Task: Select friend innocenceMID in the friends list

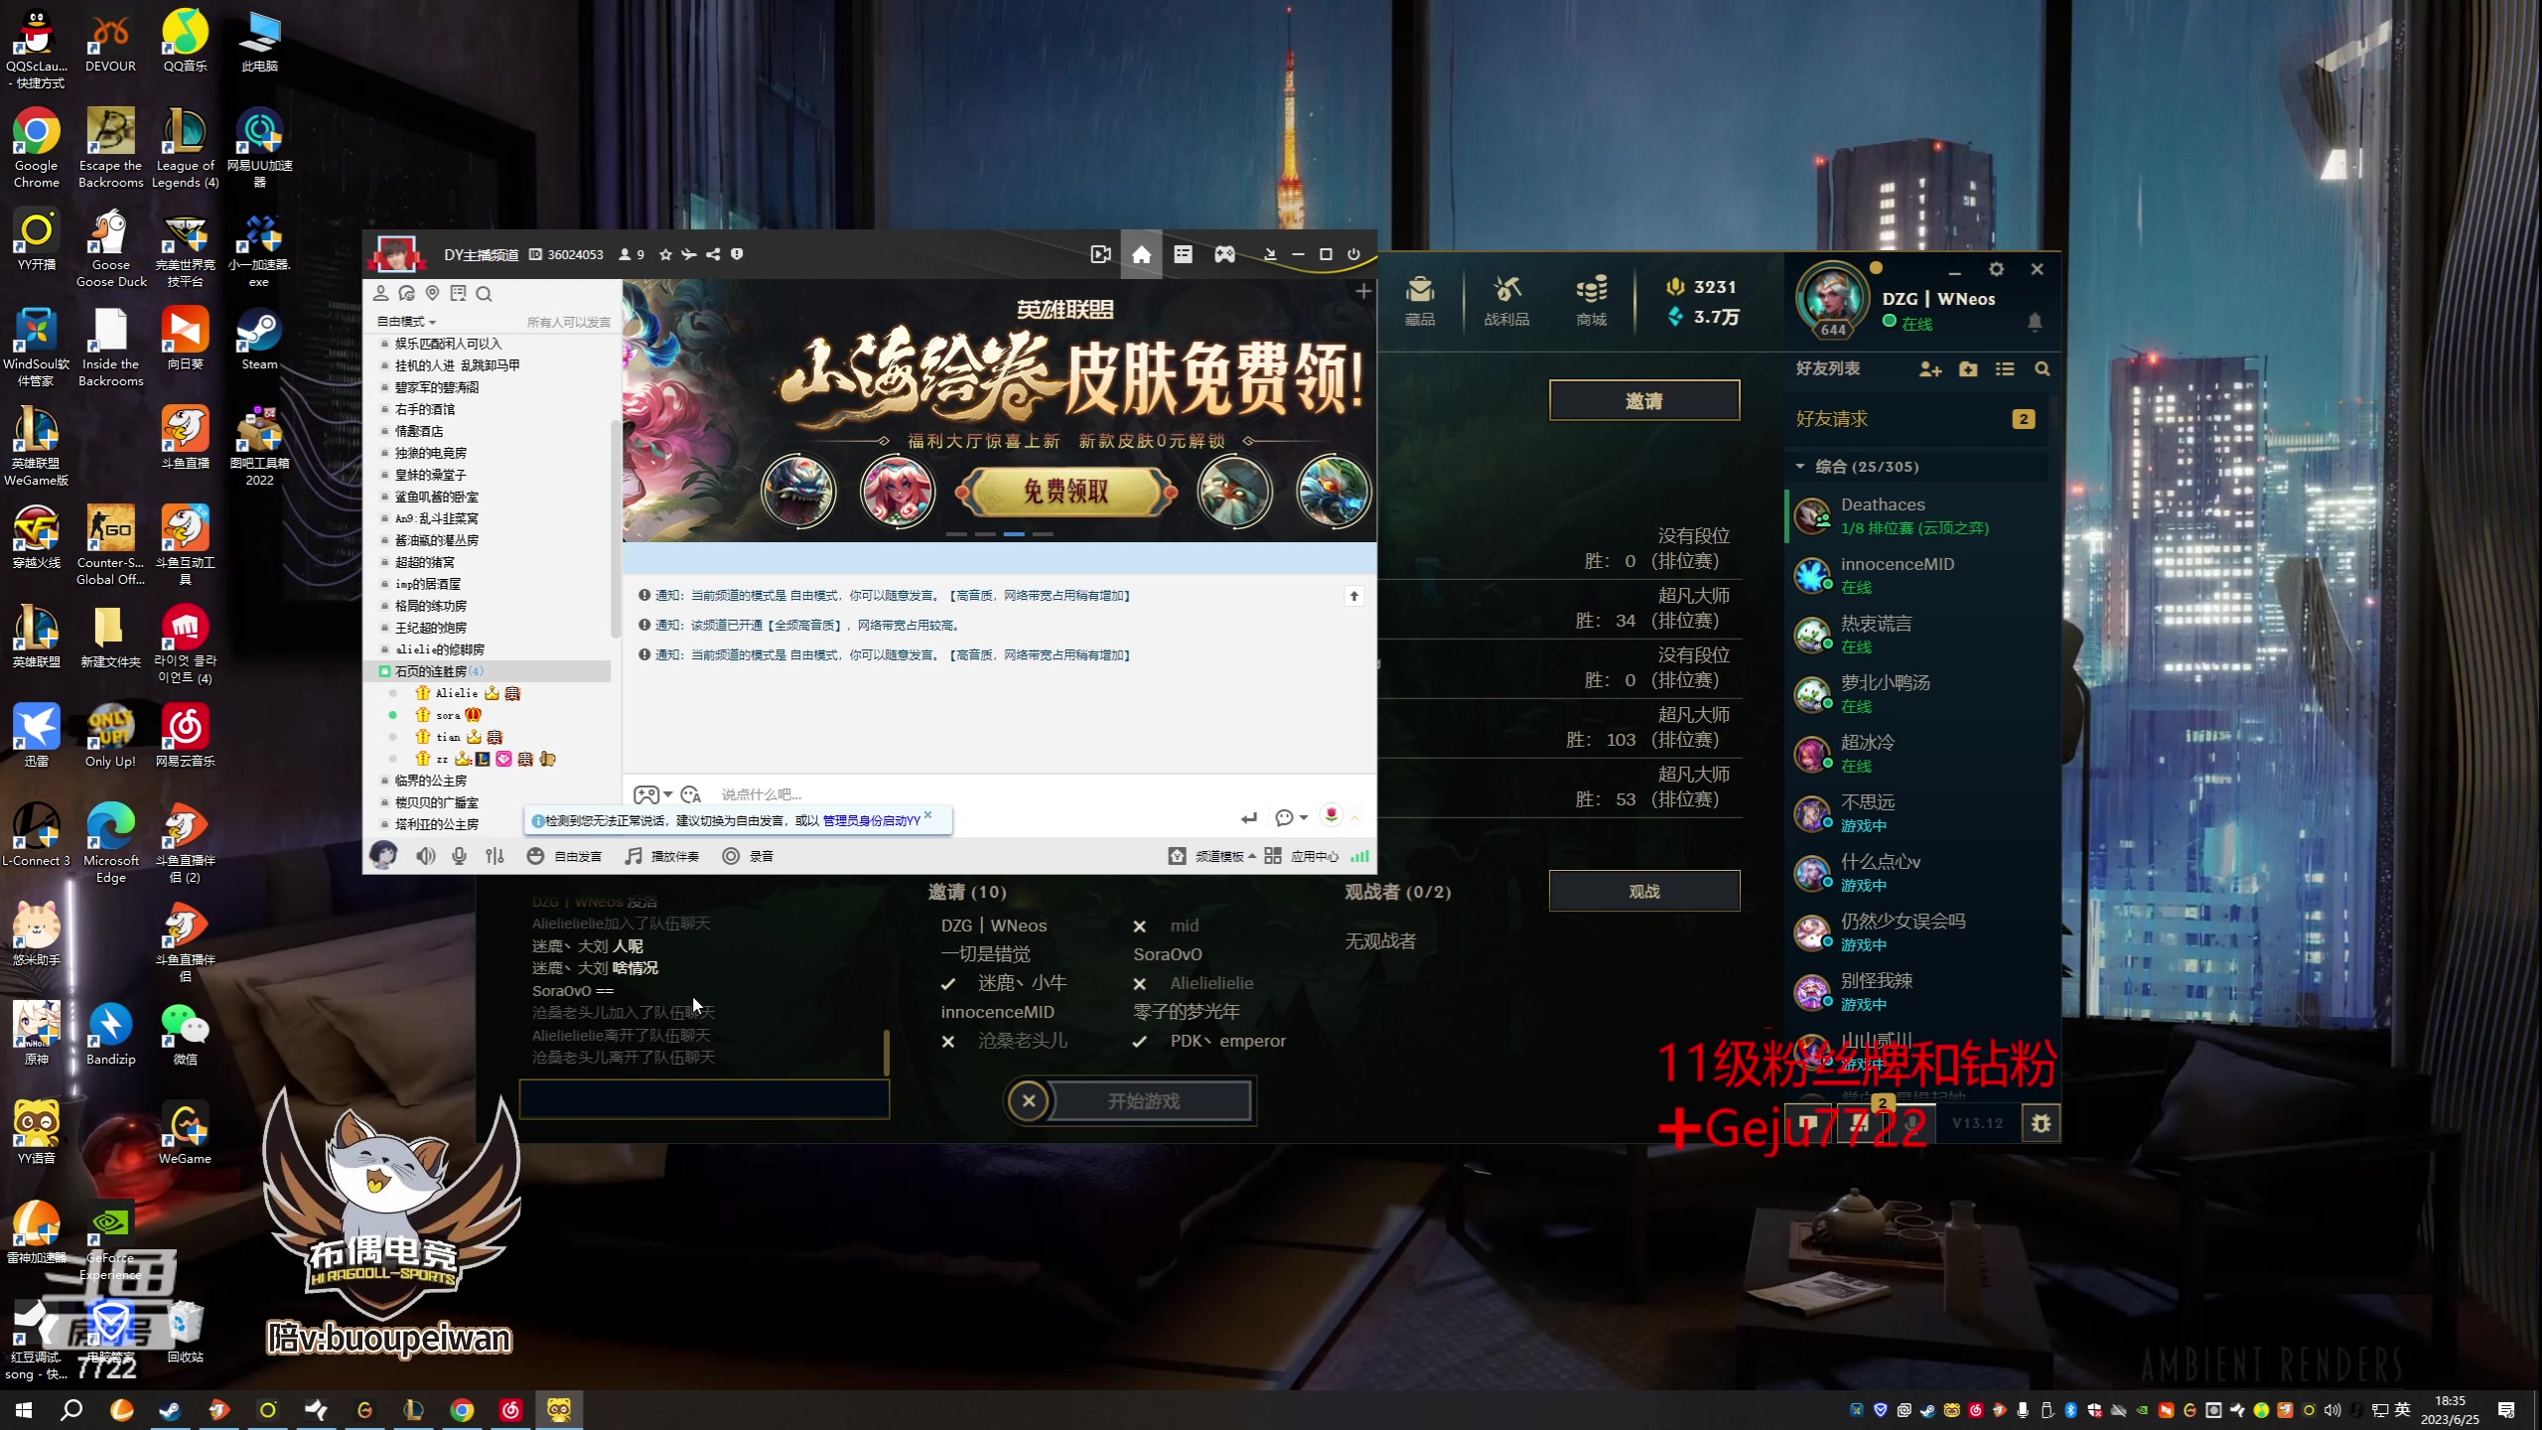Action: pos(1918,575)
